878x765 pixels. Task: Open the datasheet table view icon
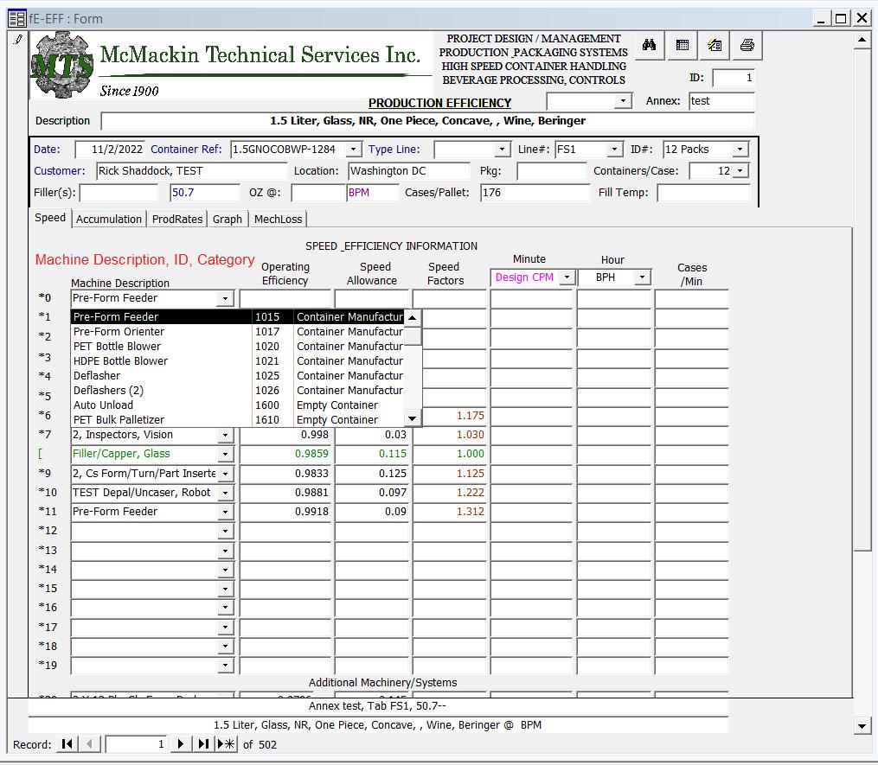tap(682, 45)
